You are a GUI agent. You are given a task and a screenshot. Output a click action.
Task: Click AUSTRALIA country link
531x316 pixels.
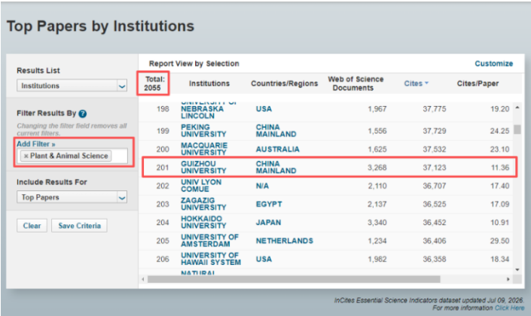pyautogui.click(x=277, y=149)
